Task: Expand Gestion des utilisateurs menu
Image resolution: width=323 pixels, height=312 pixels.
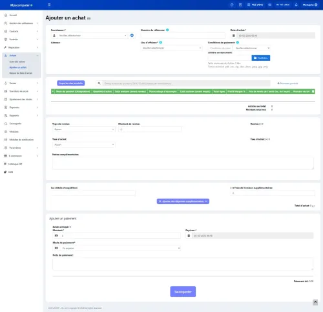Action: (21, 23)
